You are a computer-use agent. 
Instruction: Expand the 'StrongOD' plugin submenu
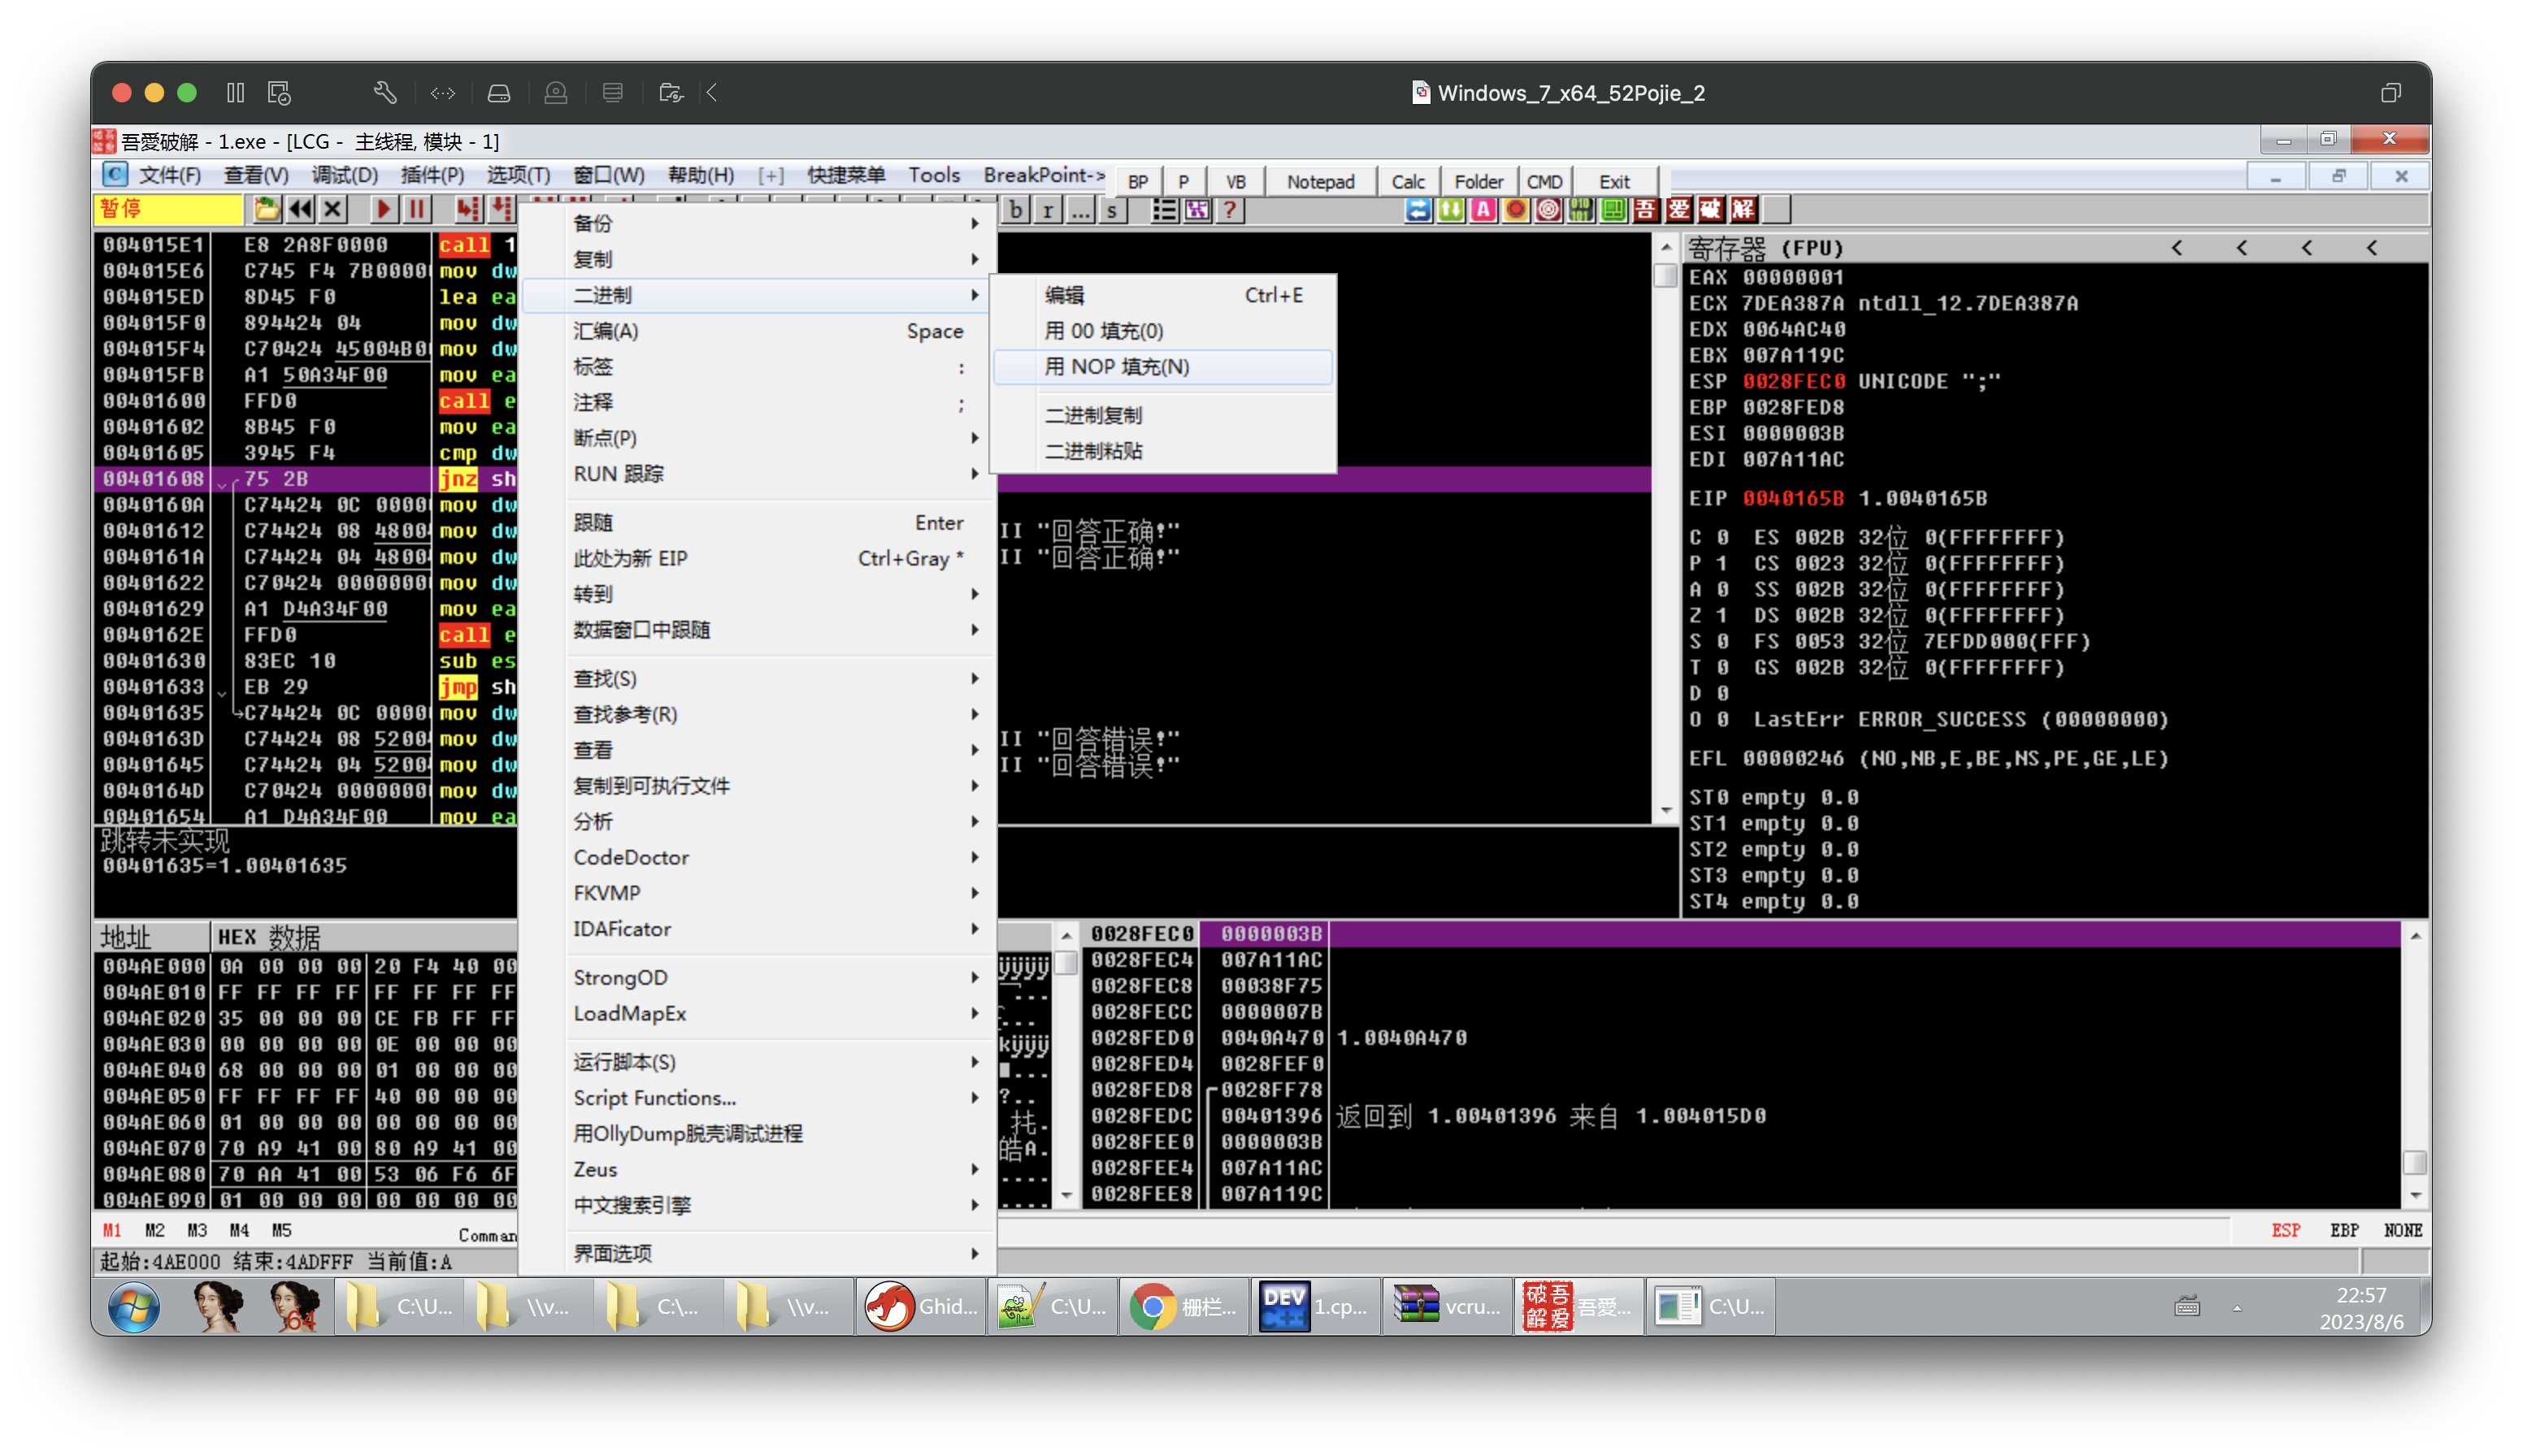[758, 978]
